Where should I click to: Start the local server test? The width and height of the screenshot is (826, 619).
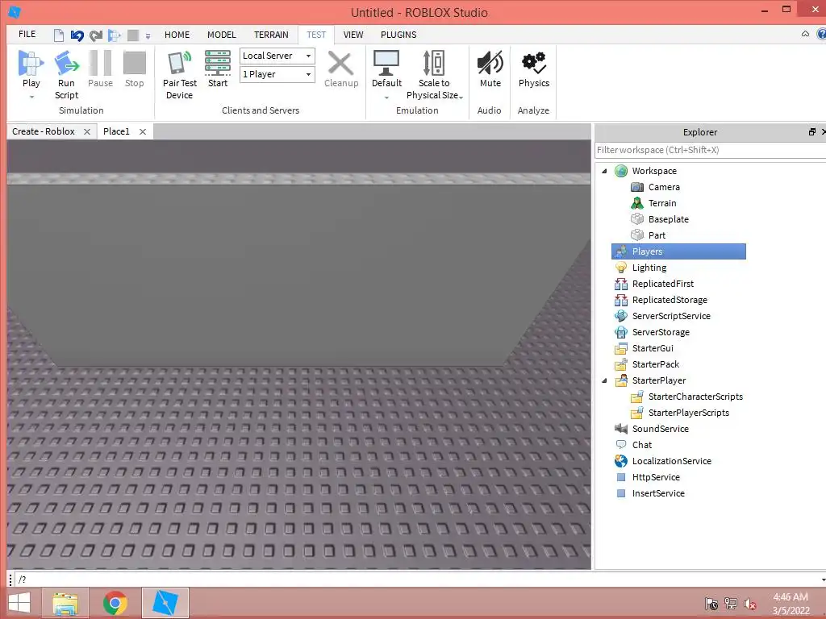[218, 69]
